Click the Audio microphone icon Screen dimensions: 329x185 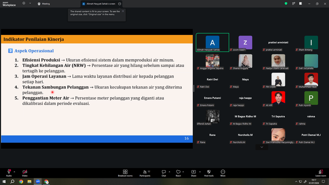click(9, 172)
